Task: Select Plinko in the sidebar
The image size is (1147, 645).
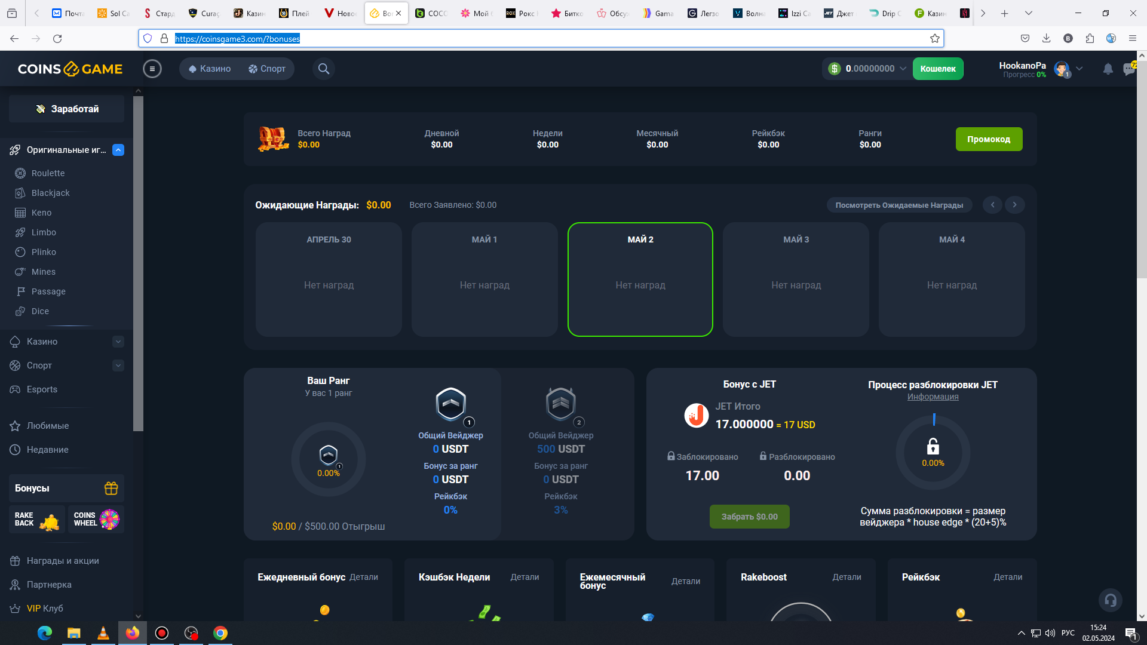Action: pos(44,252)
